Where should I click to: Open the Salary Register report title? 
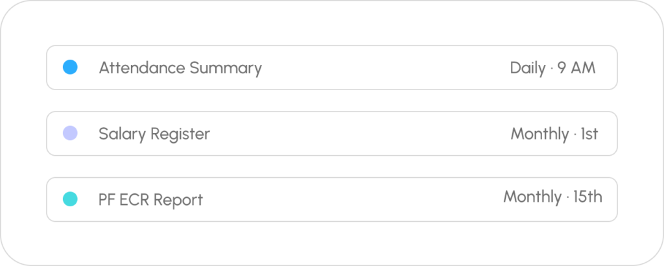(x=154, y=134)
